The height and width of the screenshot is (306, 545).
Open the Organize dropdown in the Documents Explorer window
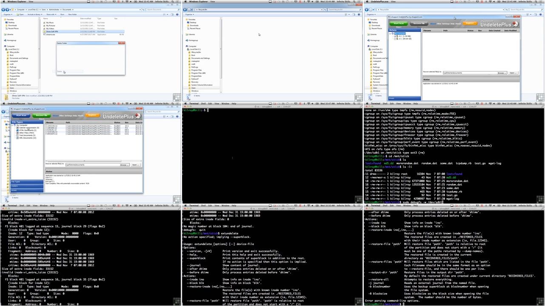point(8,14)
